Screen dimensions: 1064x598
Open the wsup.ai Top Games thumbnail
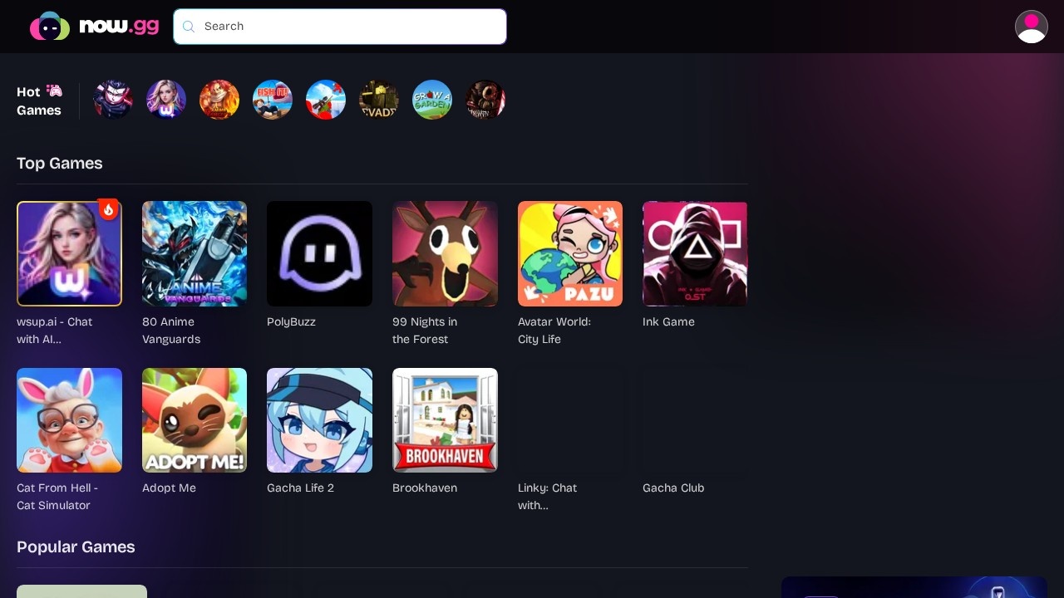[x=69, y=253]
